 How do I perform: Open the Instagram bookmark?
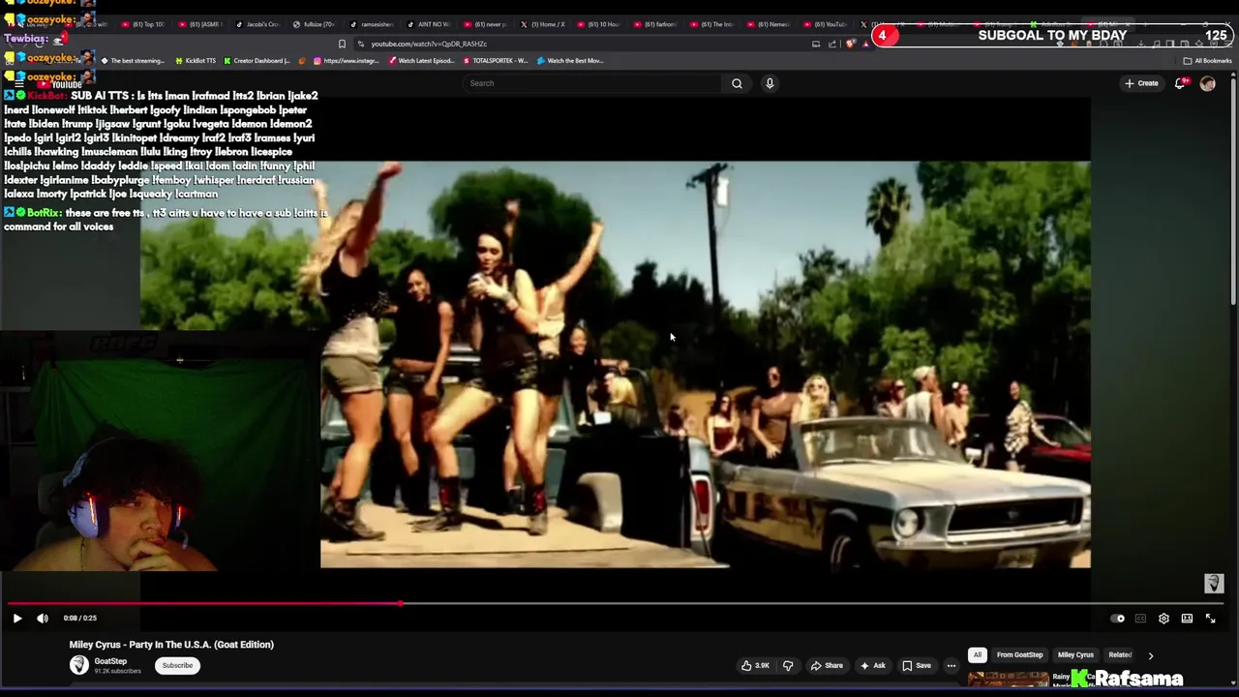(x=346, y=61)
